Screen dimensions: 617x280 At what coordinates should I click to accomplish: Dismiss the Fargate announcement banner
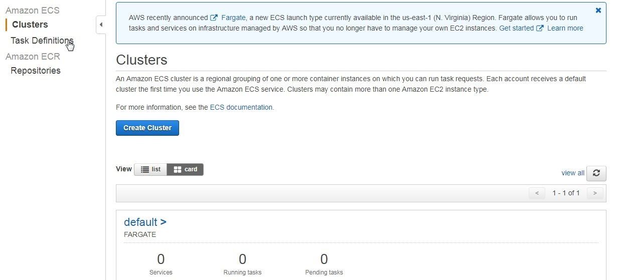click(x=598, y=10)
